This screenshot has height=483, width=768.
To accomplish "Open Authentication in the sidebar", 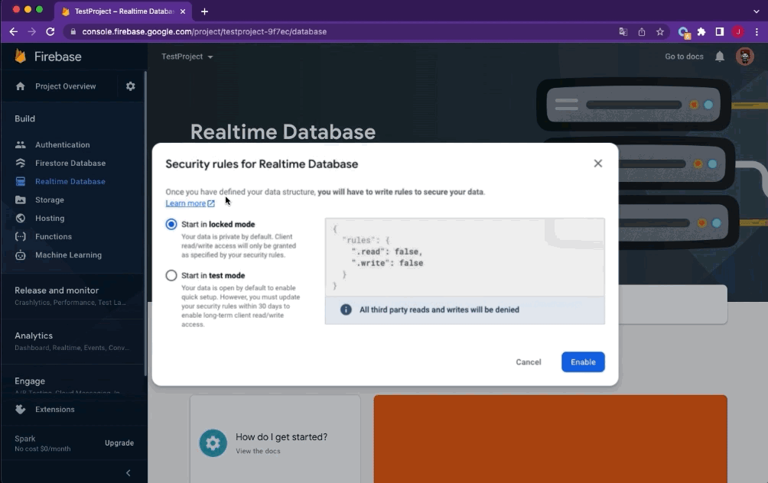I will point(63,145).
